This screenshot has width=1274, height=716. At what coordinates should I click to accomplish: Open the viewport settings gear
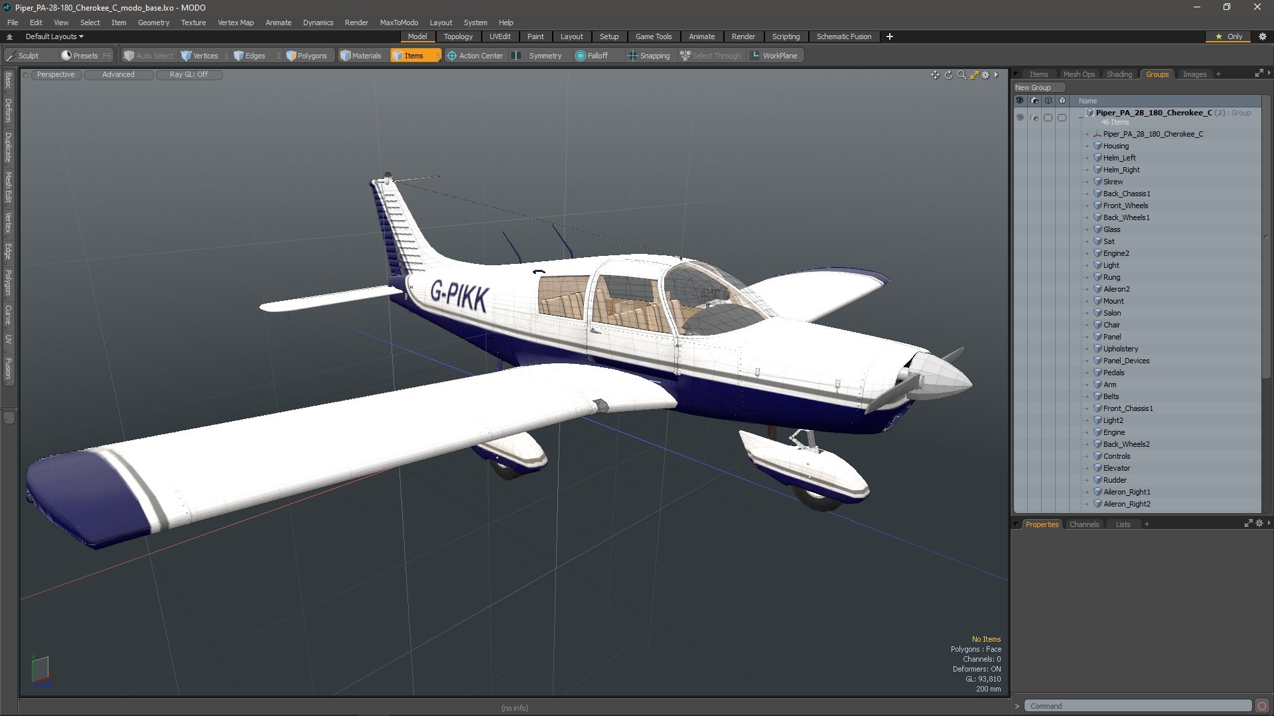[985, 75]
